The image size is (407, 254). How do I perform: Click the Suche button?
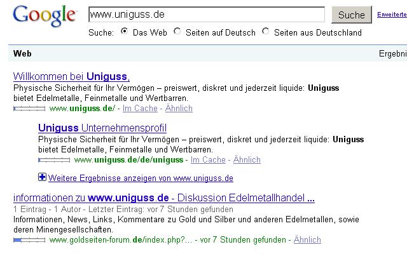tap(352, 15)
